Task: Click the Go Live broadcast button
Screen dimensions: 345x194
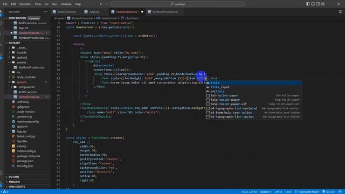Action: tap(328, 192)
